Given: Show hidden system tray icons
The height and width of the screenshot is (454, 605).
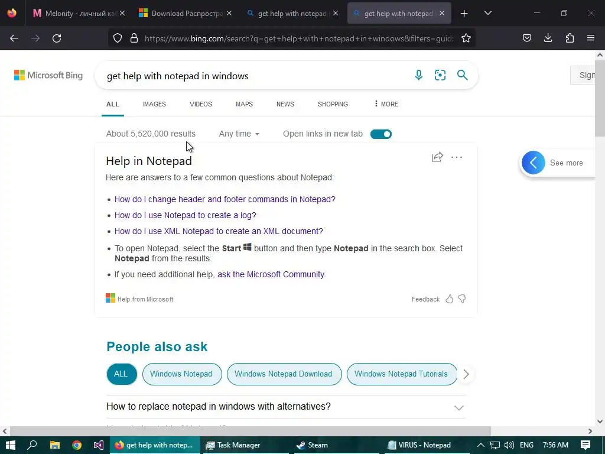Looking at the screenshot, I should coord(481,445).
